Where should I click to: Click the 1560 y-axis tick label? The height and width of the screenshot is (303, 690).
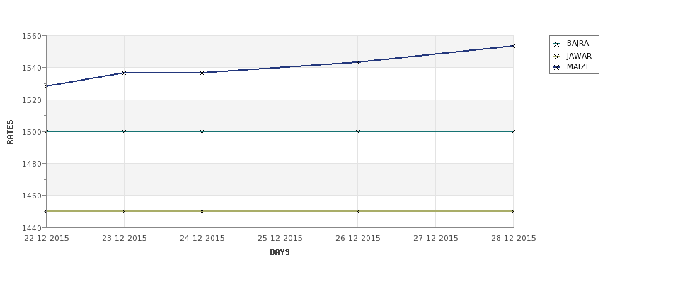tap(32, 36)
